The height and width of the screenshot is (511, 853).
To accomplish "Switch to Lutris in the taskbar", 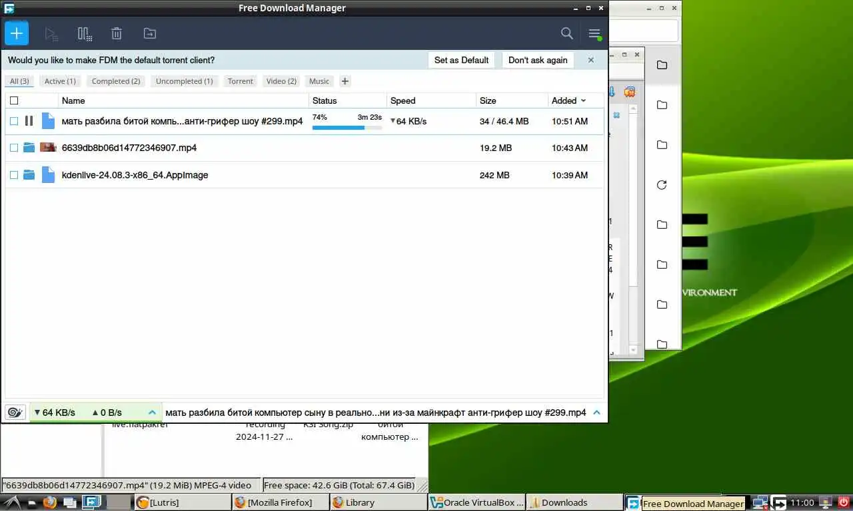I will coord(182,502).
